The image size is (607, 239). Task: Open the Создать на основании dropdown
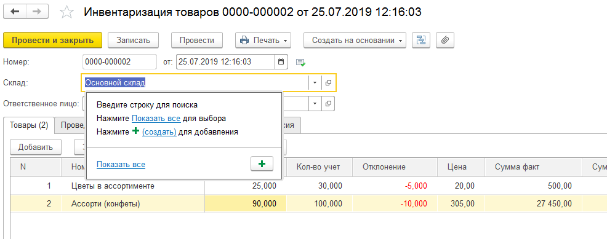pos(355,40)
